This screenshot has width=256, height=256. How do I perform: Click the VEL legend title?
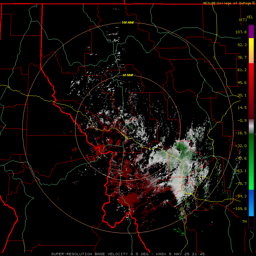[250, 17]
